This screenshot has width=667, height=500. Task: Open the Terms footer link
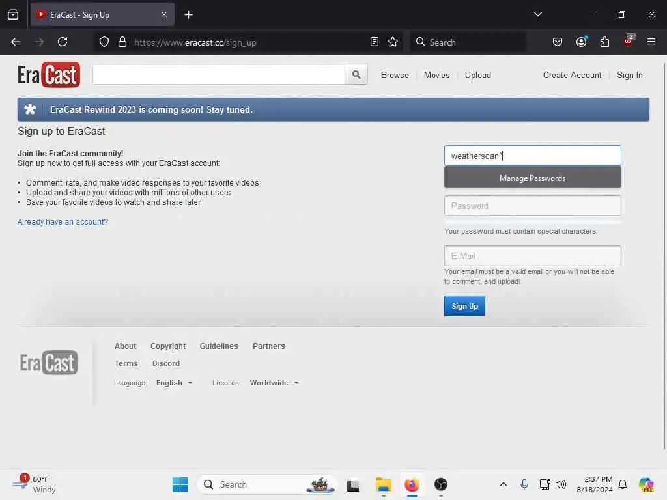(126, 363)
